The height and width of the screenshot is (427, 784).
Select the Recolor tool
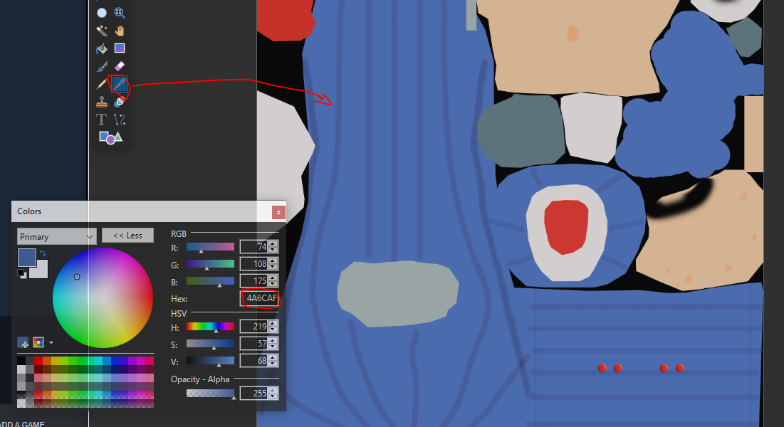click(119, 102)
